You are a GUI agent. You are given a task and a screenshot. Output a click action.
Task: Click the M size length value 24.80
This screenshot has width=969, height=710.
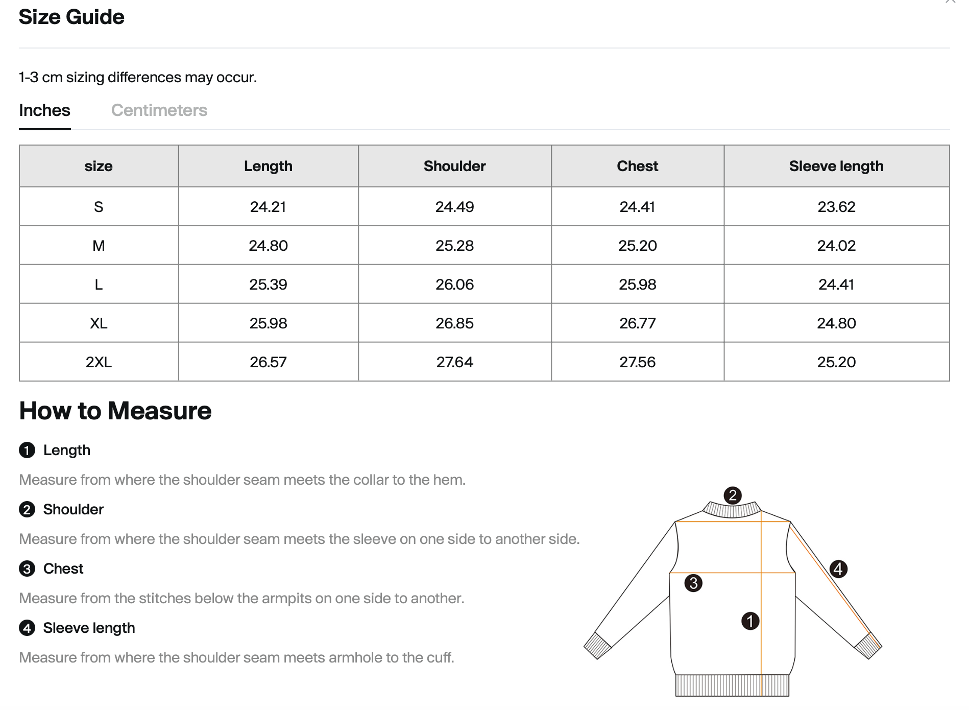269,246
